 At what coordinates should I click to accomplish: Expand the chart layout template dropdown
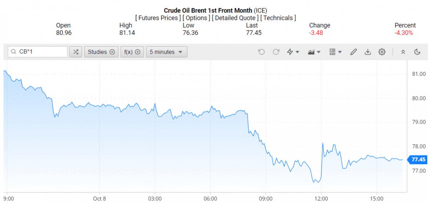tap(335, 52)
